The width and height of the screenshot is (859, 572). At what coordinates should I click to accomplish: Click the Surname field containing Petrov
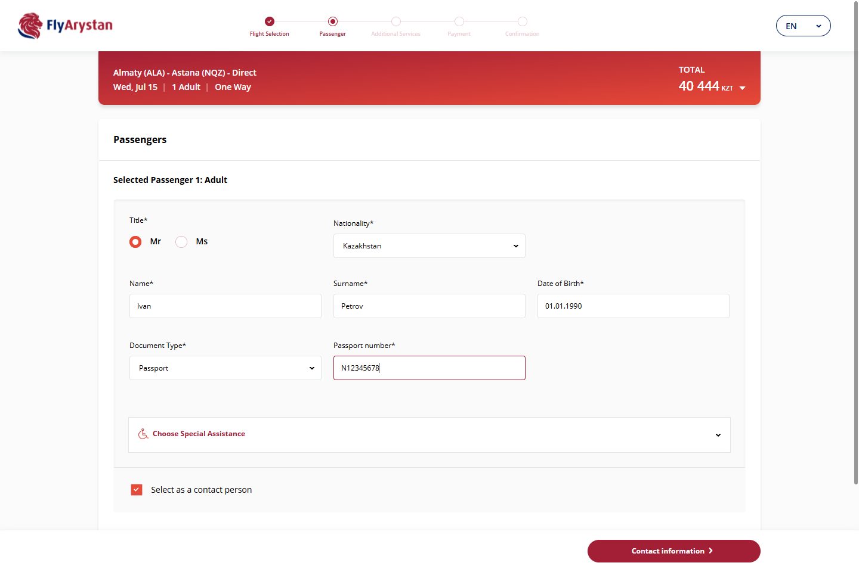(429, 306)
